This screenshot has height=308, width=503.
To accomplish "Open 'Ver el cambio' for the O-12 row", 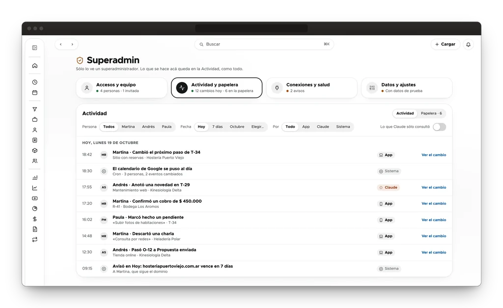I will 434,252.
